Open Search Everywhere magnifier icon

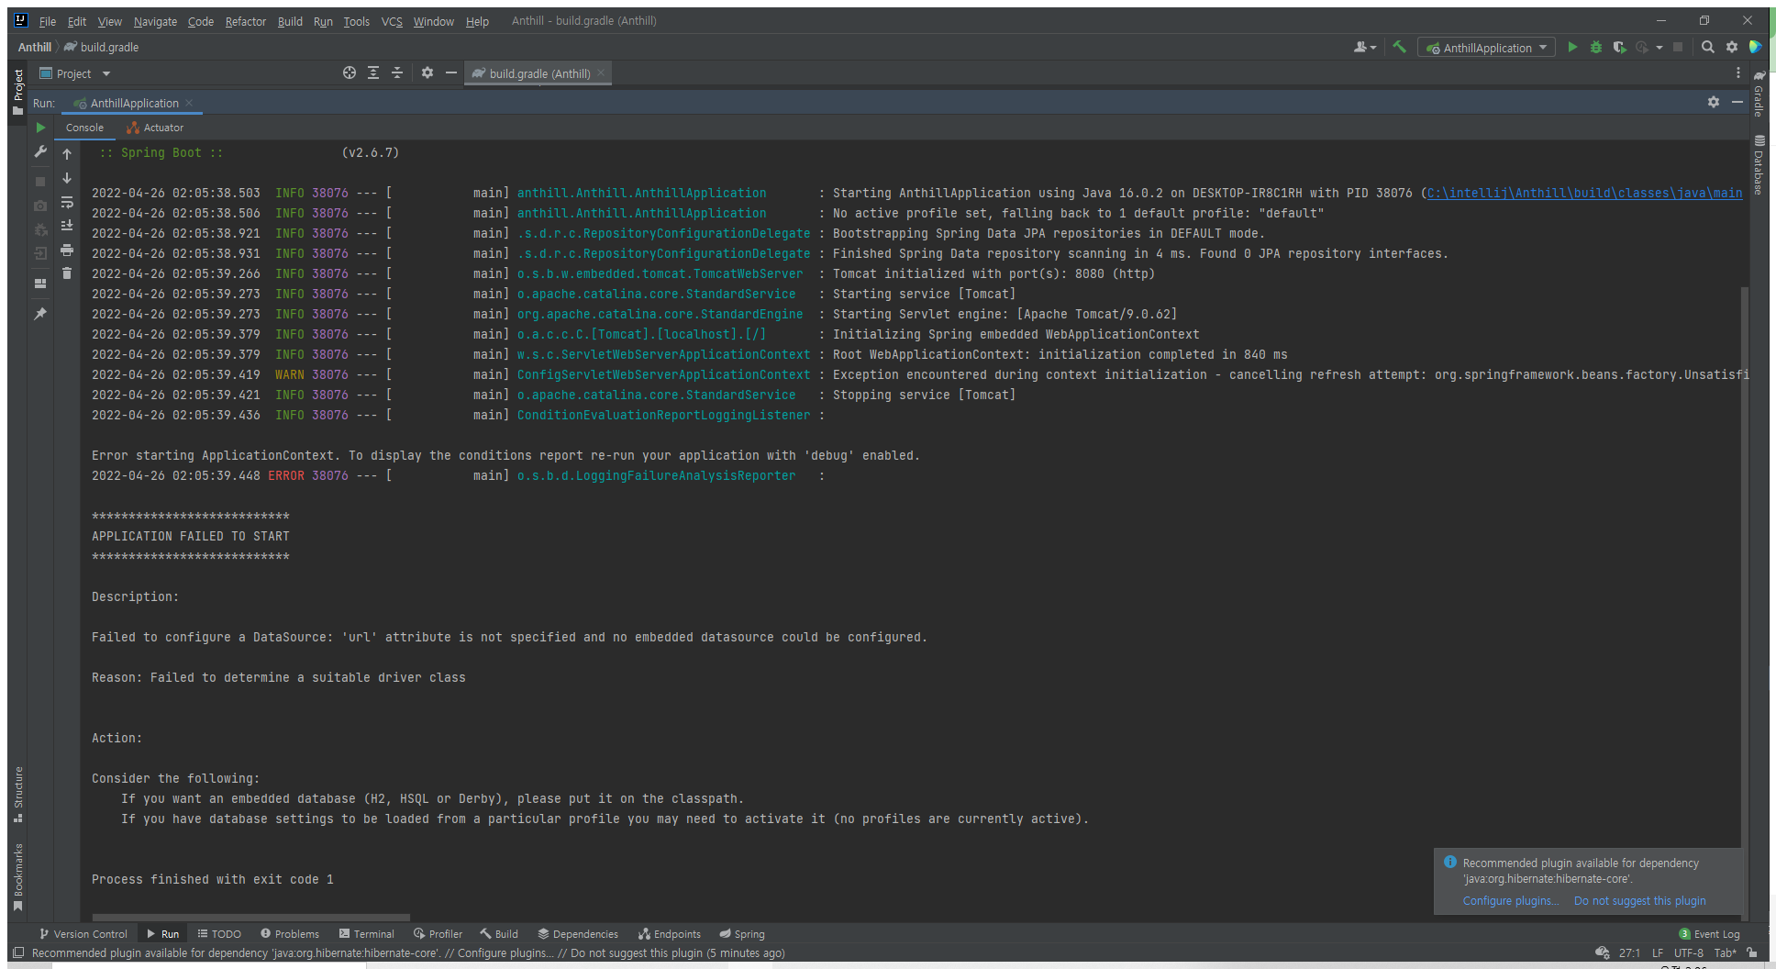tap(1708, 47)
